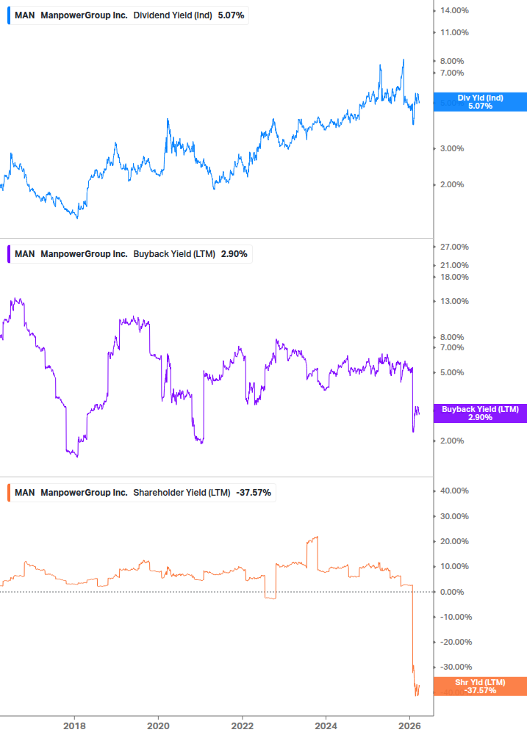Click the 40.00% tick on shareholder yield axis
This screenshot has height=738, width=527.
pos(454,491)
